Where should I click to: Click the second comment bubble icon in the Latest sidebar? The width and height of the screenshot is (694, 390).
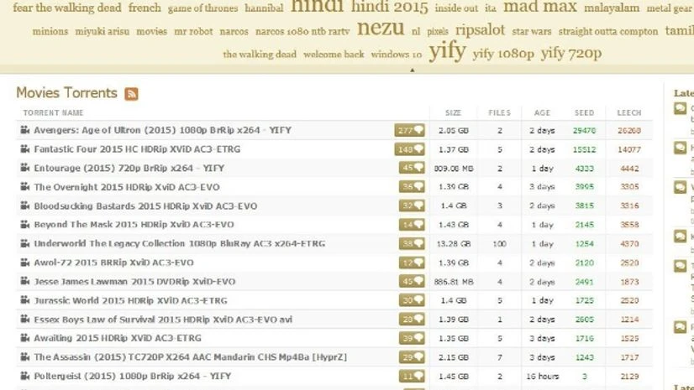[681, 148]
